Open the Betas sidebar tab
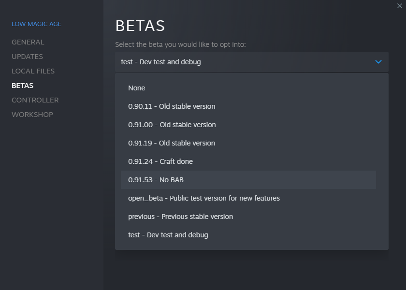The image size is (406, 290). 23,86
